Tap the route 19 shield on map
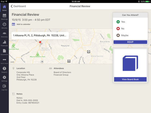Viewport: 151px width, 113px height. coord(42,62)
